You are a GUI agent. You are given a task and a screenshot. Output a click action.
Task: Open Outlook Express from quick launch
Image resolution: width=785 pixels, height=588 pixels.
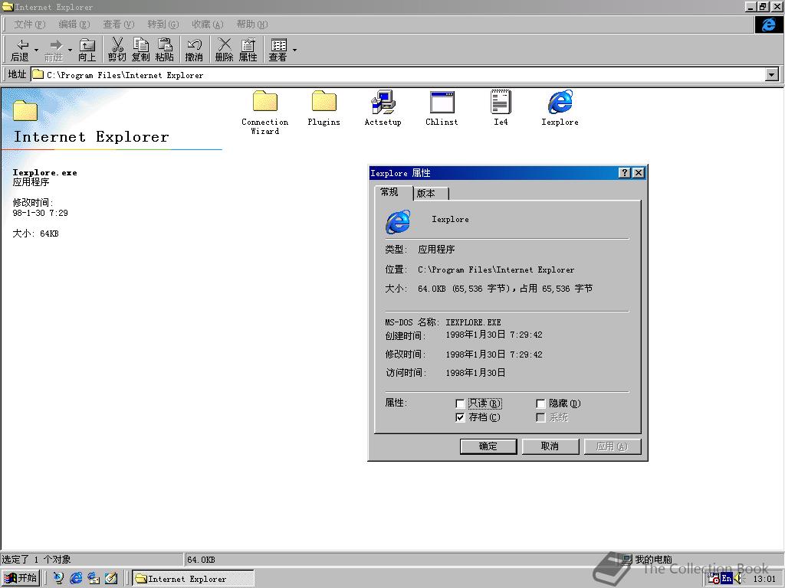click(x=94, y=578)
